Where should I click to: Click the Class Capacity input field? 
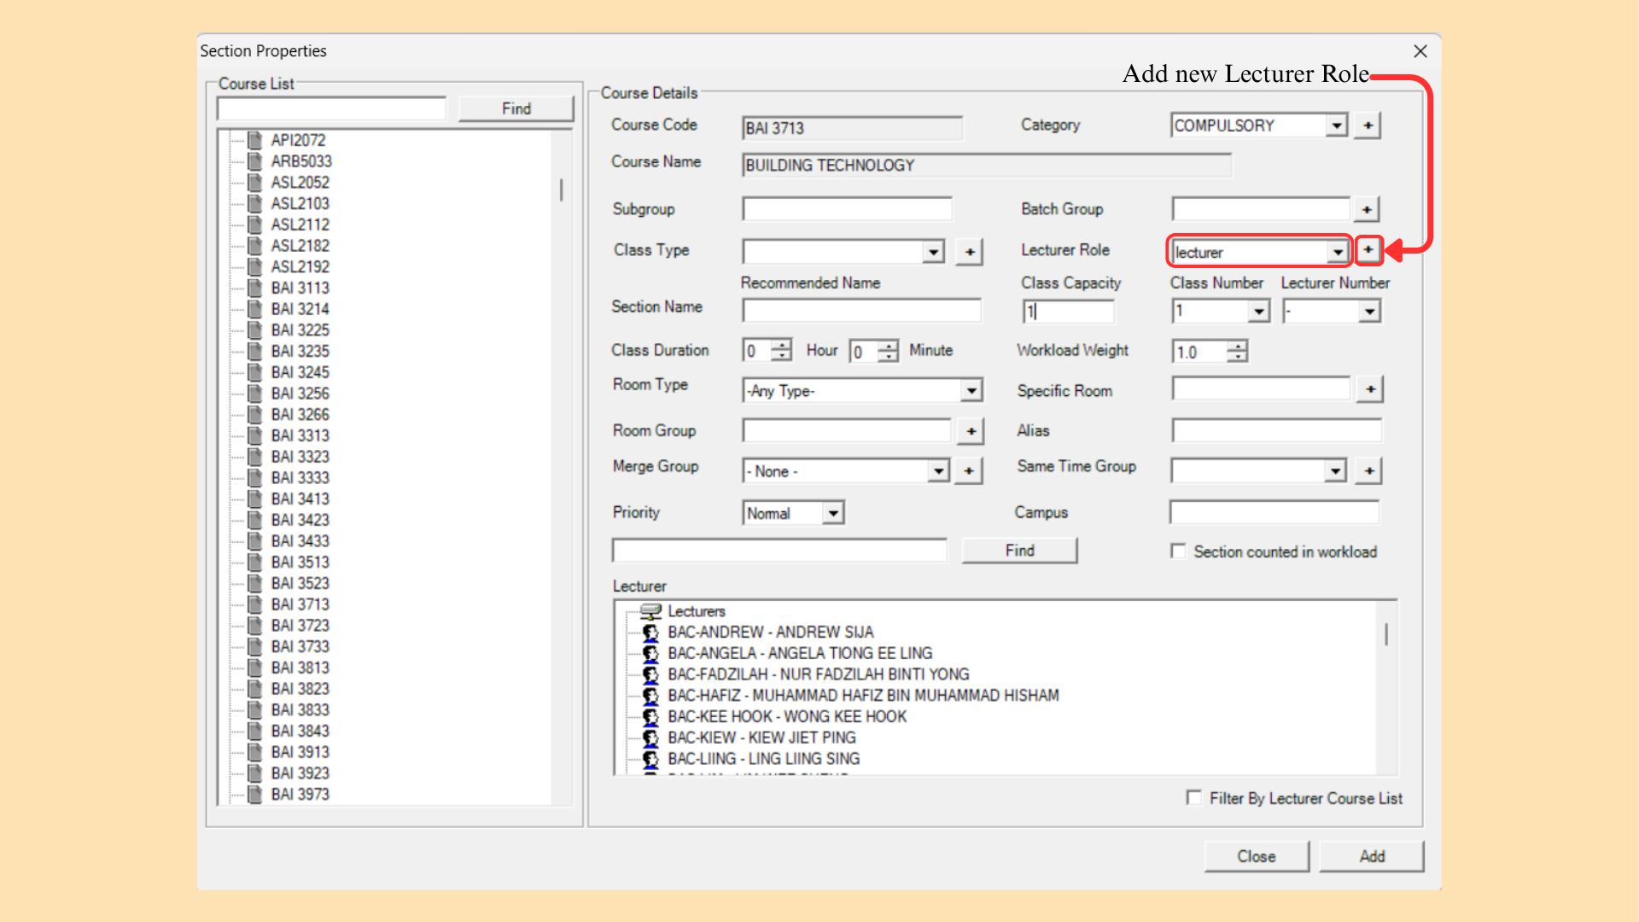[x=1069, y=312]
